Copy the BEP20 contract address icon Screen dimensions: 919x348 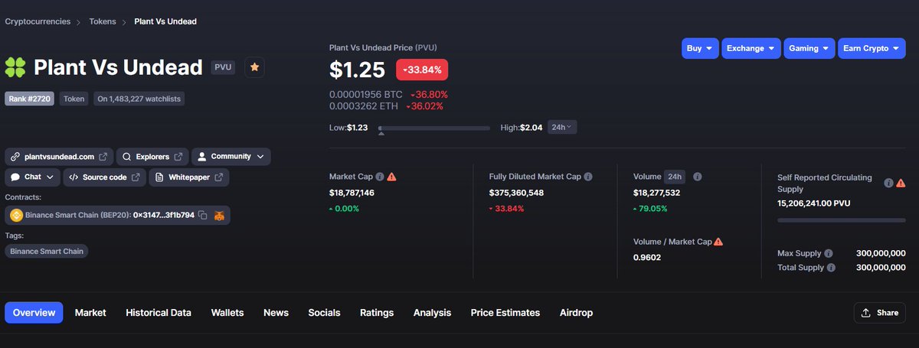pos(203,216)
